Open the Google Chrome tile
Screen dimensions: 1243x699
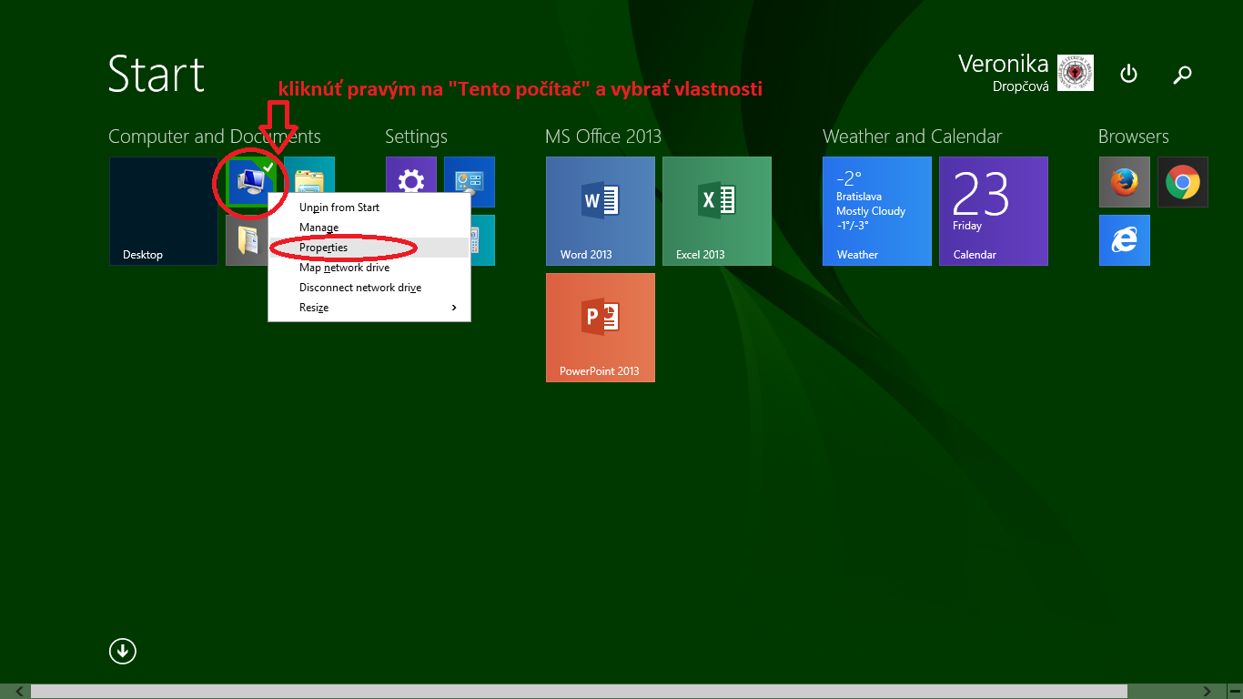(x=1182, y=182)
